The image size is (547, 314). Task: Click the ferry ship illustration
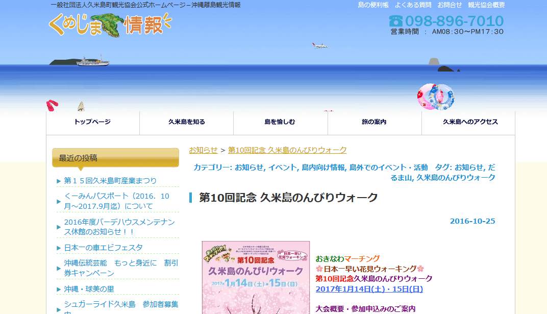(92, 61)
